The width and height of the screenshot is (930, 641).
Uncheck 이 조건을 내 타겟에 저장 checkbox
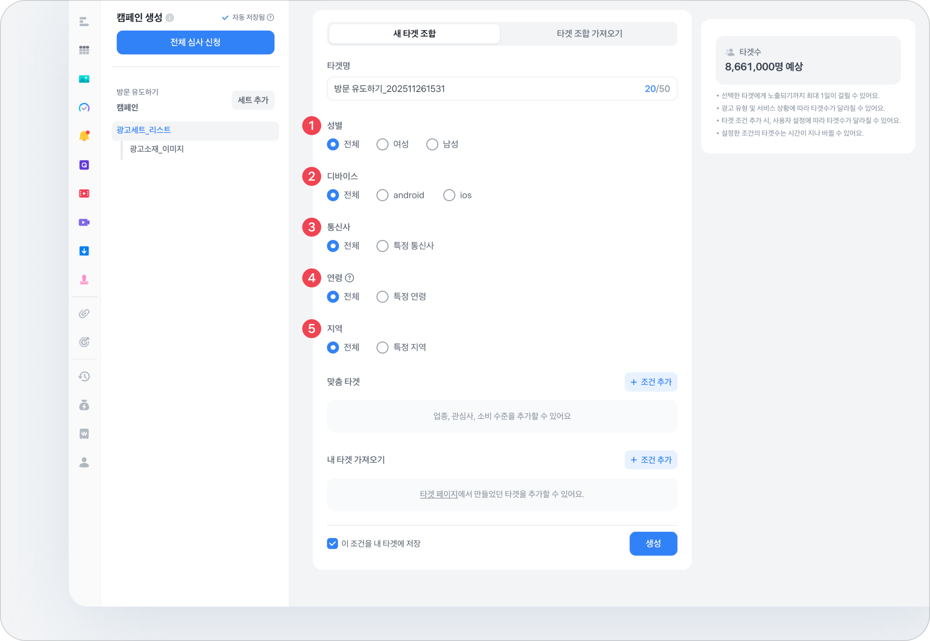[x=332, y=544]
